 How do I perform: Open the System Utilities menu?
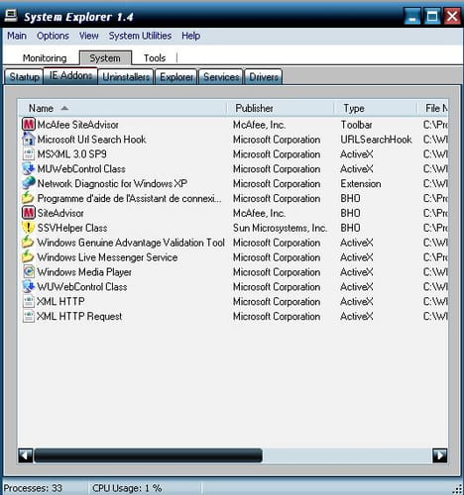pos(140,36)
